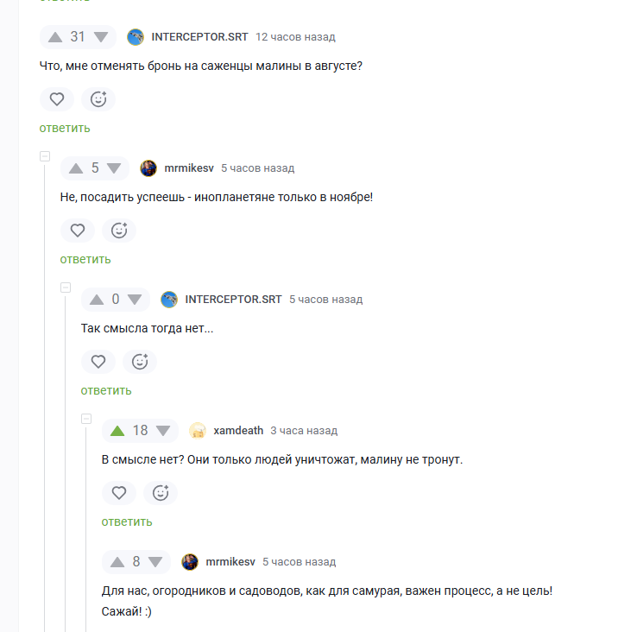
Task: Downvote mrmikesv's comment rated 5
Action: [114, 168]
